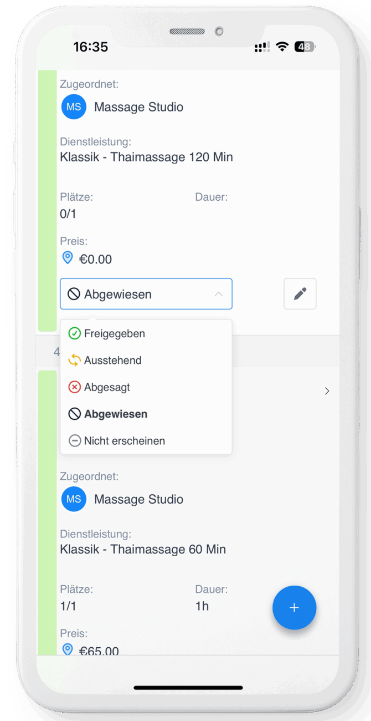The width and height of the screenshot is (371, 721).
Task: Open the Abgewiesen status dropdown
Action: [x=146, y=294]
